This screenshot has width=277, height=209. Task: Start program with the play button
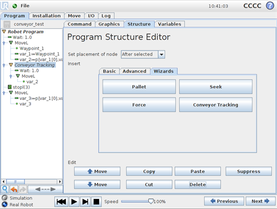click(x=74, y=202)
